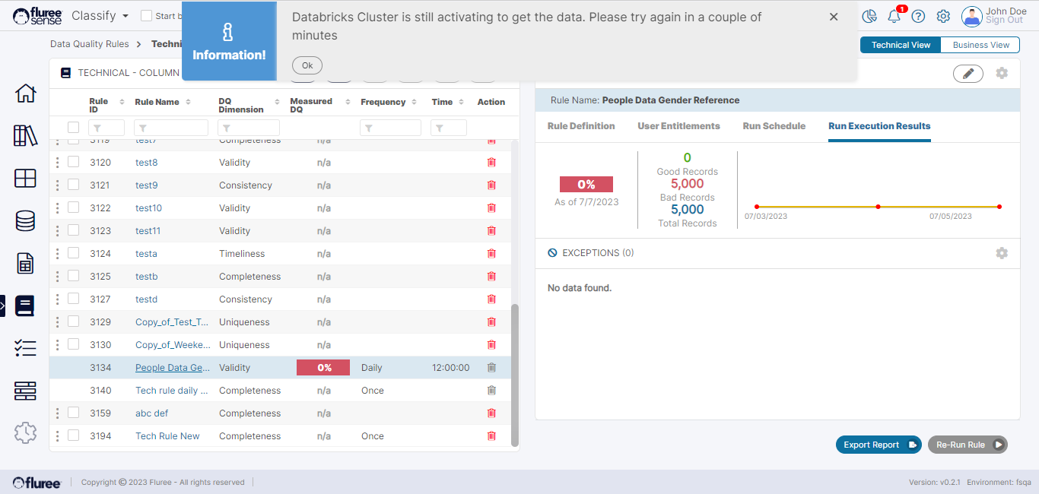Open row menu dots for rule 3194
The height and width of the screenshot is (494, 1039).
57,436
